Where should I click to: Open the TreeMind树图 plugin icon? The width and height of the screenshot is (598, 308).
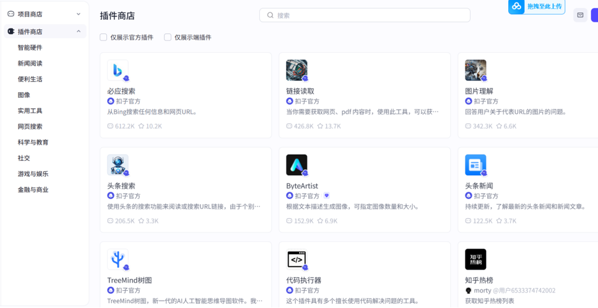[x=118, y=259]
